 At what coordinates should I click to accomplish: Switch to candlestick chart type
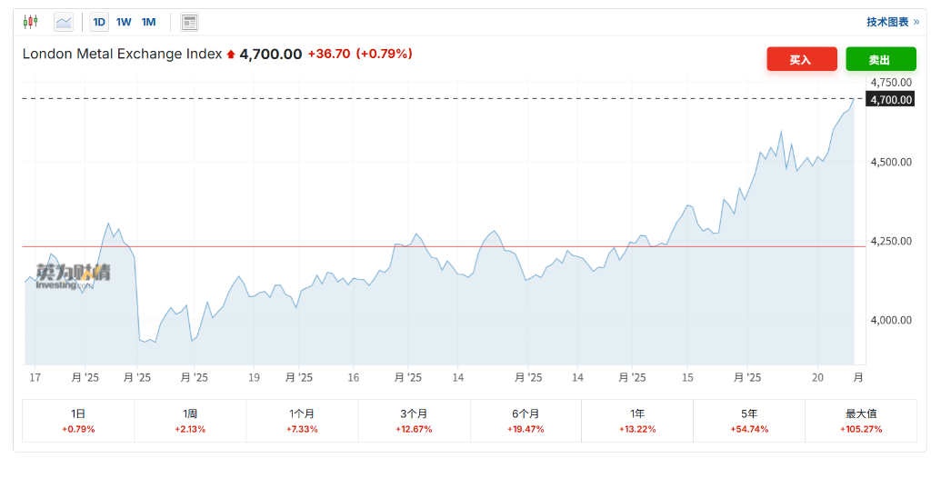click(31, 22)
